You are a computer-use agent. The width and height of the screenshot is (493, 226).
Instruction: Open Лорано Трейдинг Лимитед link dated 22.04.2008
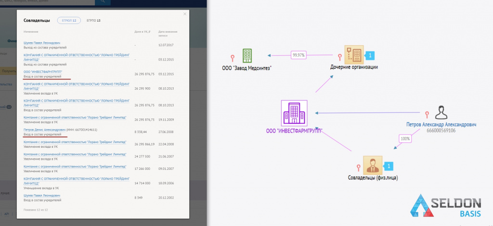[x=75, y=142]
